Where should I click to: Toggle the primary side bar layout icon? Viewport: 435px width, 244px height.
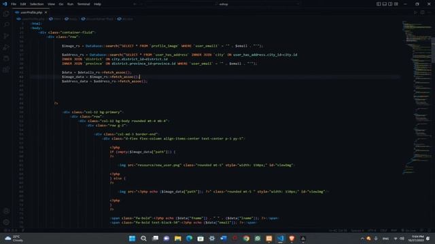pyautogui.click(x=379, y=4)
